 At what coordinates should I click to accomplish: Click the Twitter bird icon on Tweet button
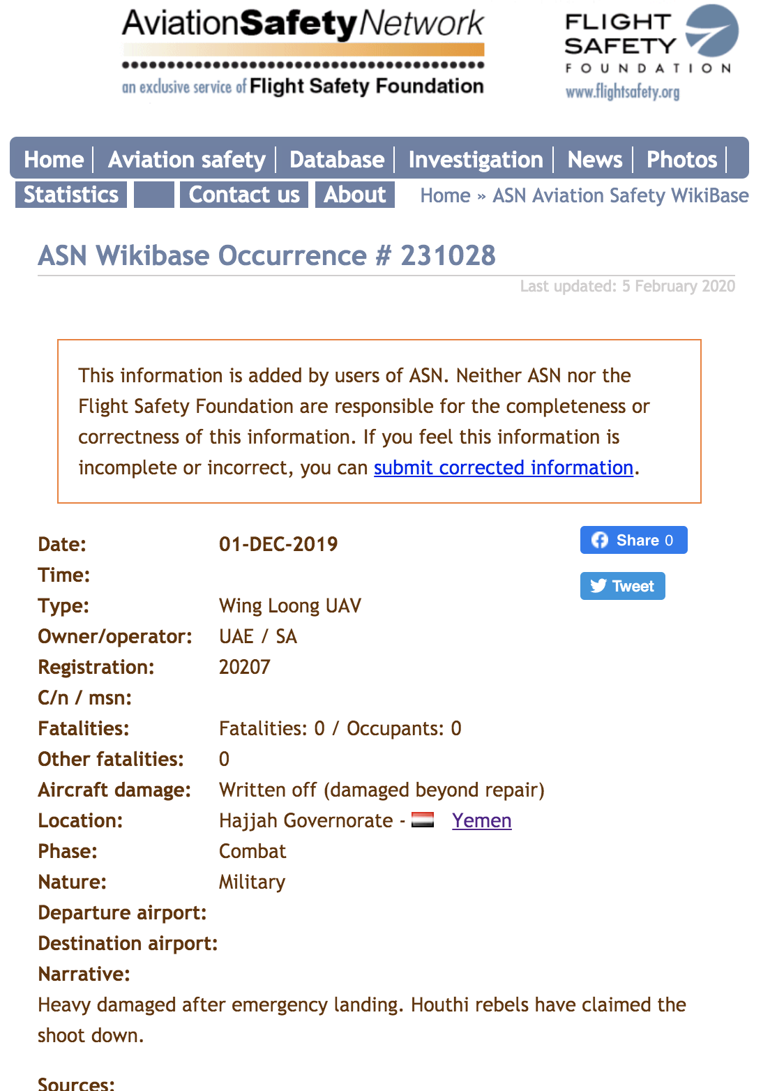[598, 586]
